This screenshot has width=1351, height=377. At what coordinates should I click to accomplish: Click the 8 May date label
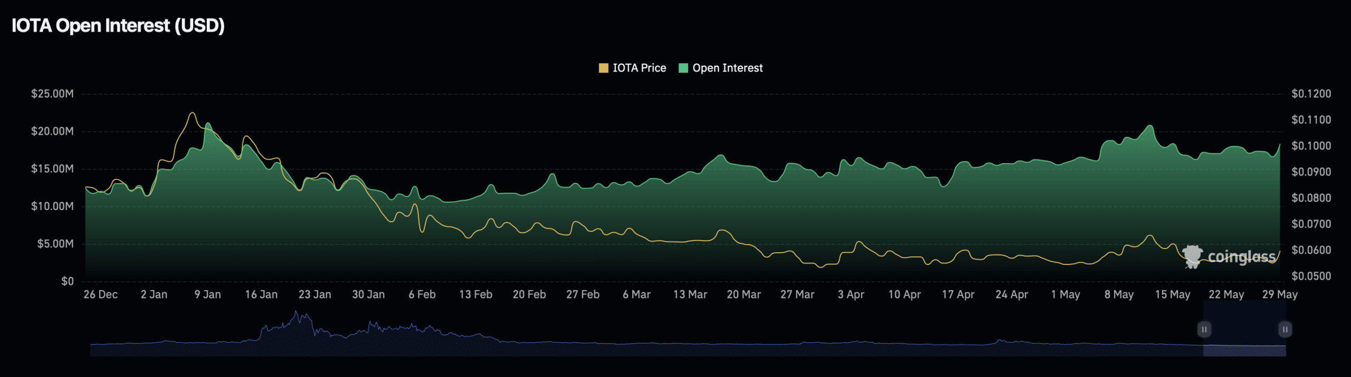[1119, 294]
